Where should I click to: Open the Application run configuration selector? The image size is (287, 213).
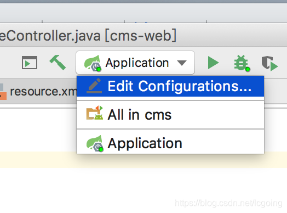[135, 63]
